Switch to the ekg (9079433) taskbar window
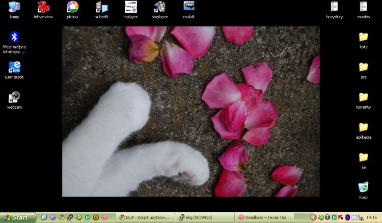382x223 pixels. [x=204, y=217]
